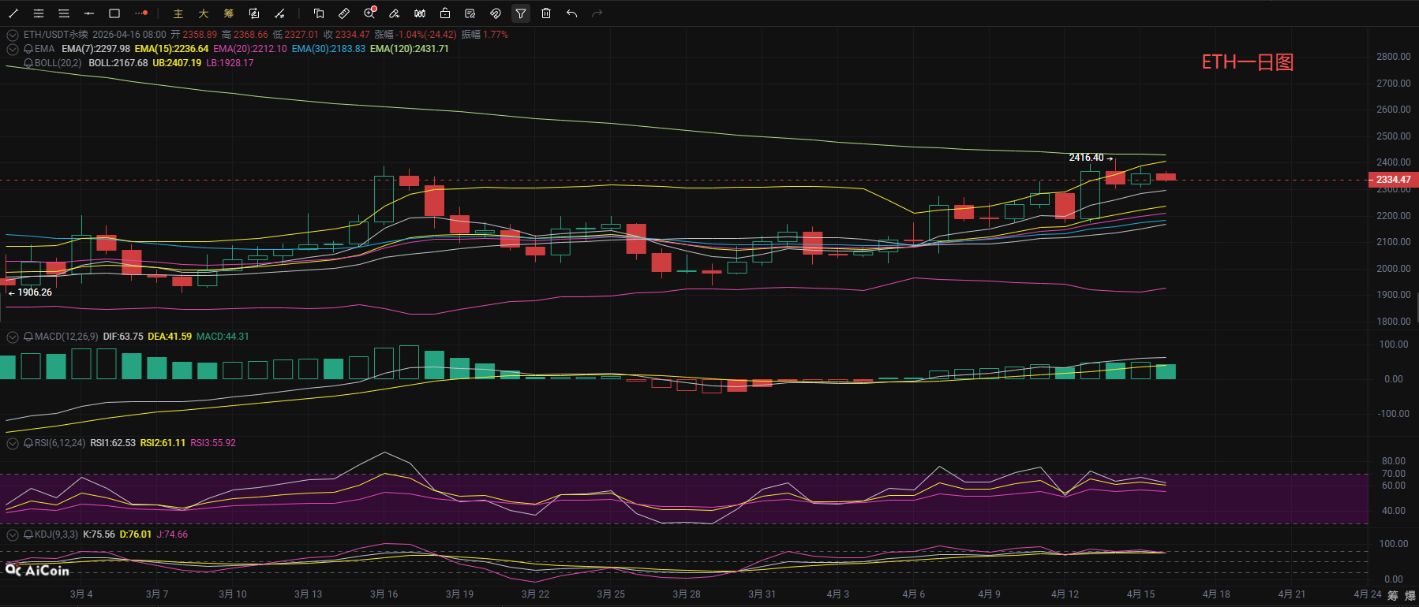Viewport: 1419px width, 607px height.
Task: Collapse the ETH/USDT main chart legend
Action: coord(13,35)
